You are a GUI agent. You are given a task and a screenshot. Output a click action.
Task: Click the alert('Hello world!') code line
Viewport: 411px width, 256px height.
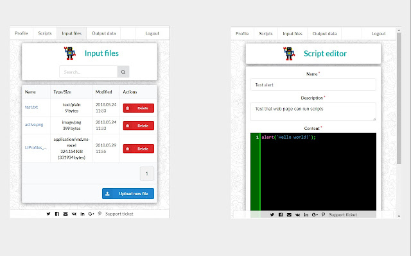click(x=288, y=137)
